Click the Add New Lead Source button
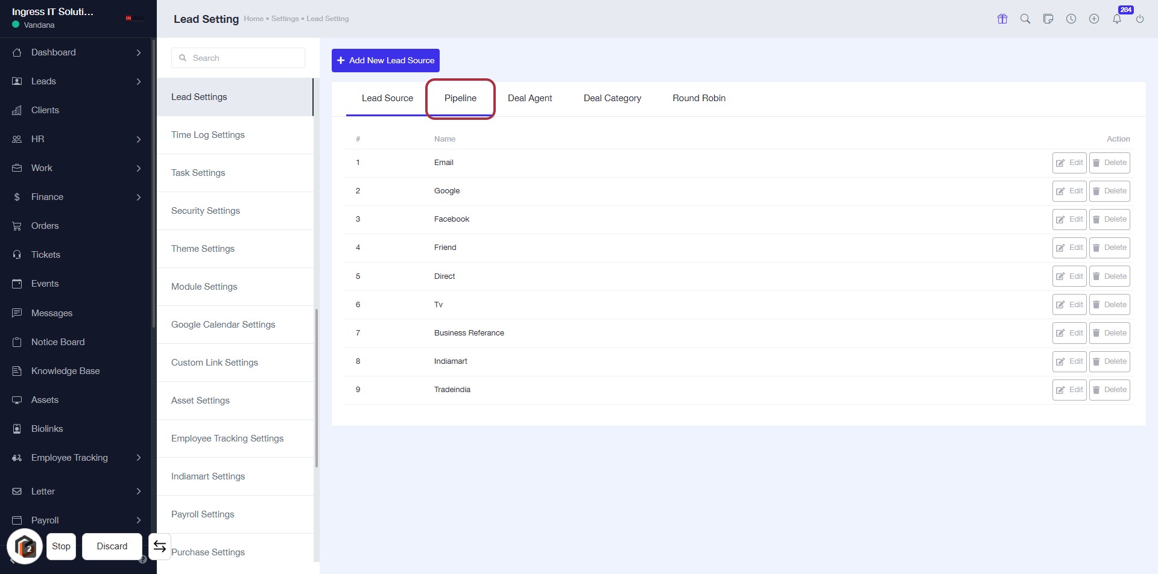 tap(385, 60)
